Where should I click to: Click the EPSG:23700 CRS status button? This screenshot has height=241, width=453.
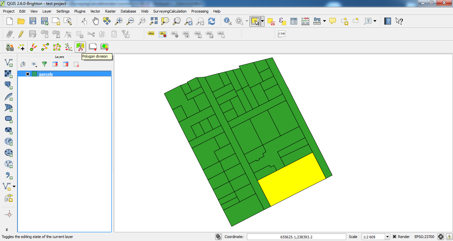pos(424,237)
